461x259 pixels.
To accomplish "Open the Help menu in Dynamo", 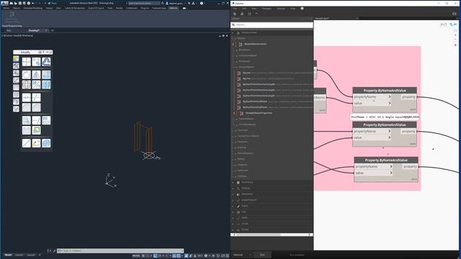I will (292, 9).
